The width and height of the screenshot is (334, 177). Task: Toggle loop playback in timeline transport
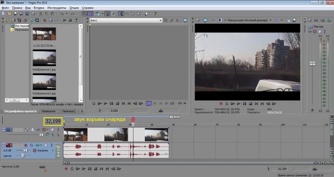coord(71,169)
